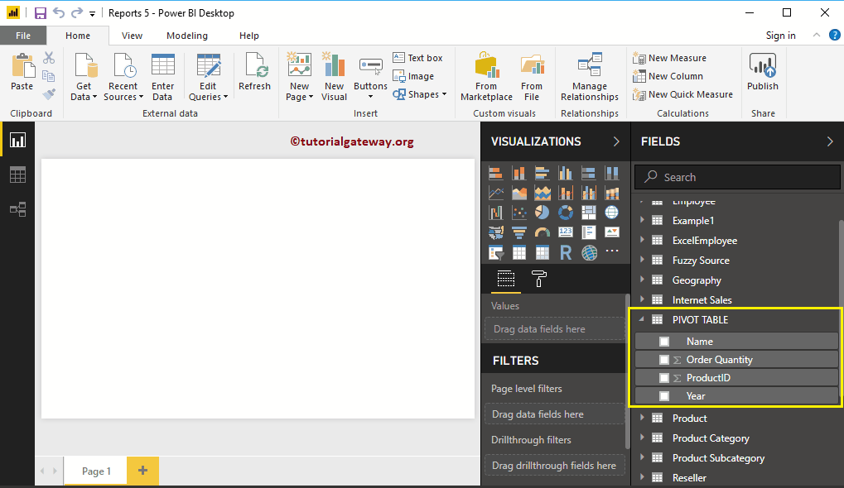
Task: Open the File menu
Action: [23, 36]
